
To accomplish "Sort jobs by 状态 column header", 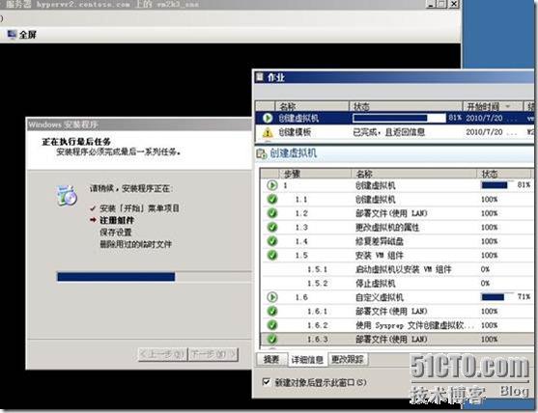I will tap(407, 106).
